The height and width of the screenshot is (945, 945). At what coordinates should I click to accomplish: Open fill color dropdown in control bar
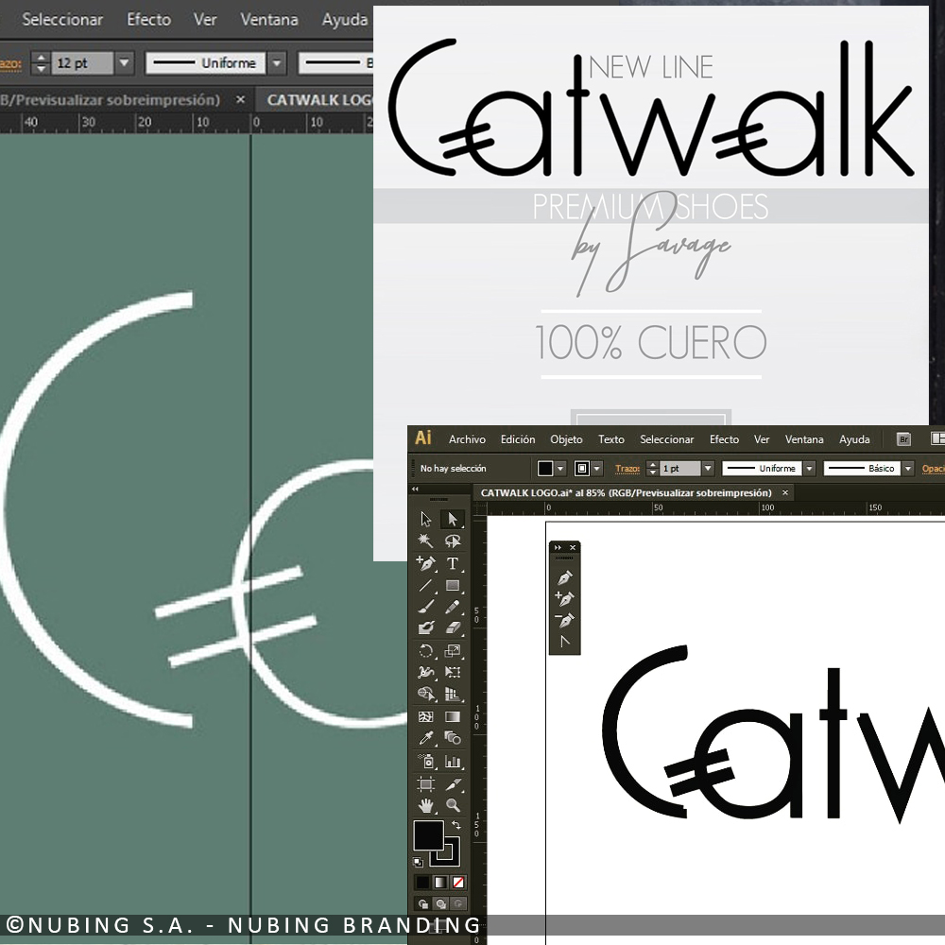561,469
